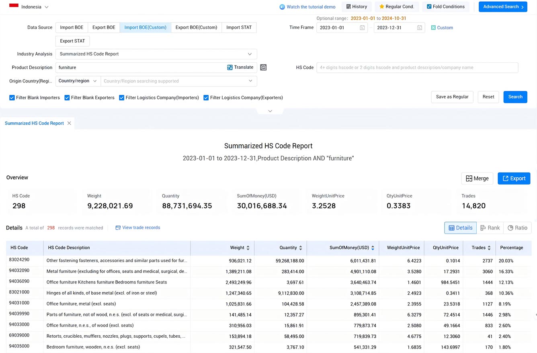Click HS code 69039000 cell
Image resolution: width=537 pixels, height=353 pixels.
19,336
